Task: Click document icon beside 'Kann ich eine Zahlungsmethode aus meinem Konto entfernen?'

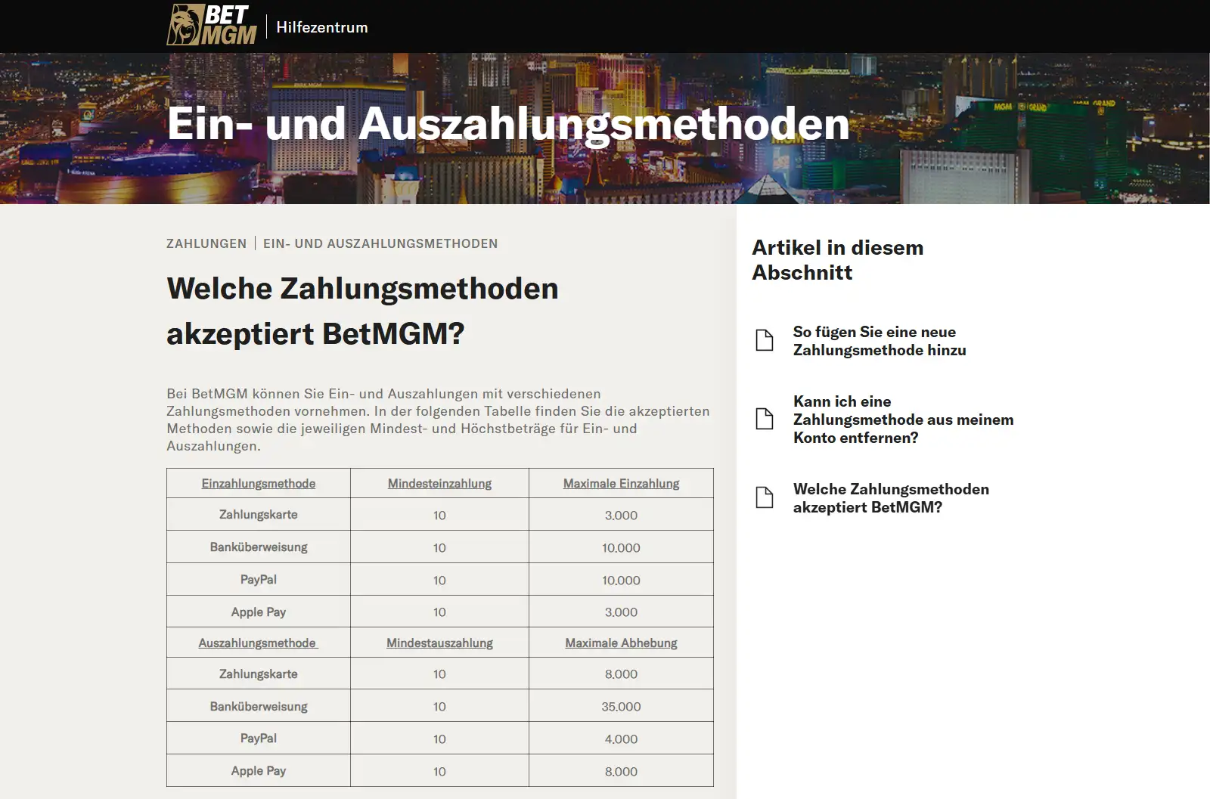Action: click(x=765, y=419)
